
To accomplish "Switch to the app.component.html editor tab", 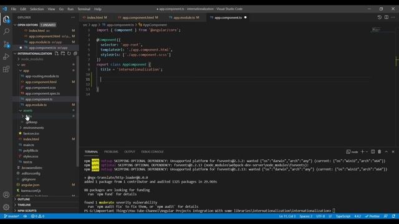I will [138, 17].
